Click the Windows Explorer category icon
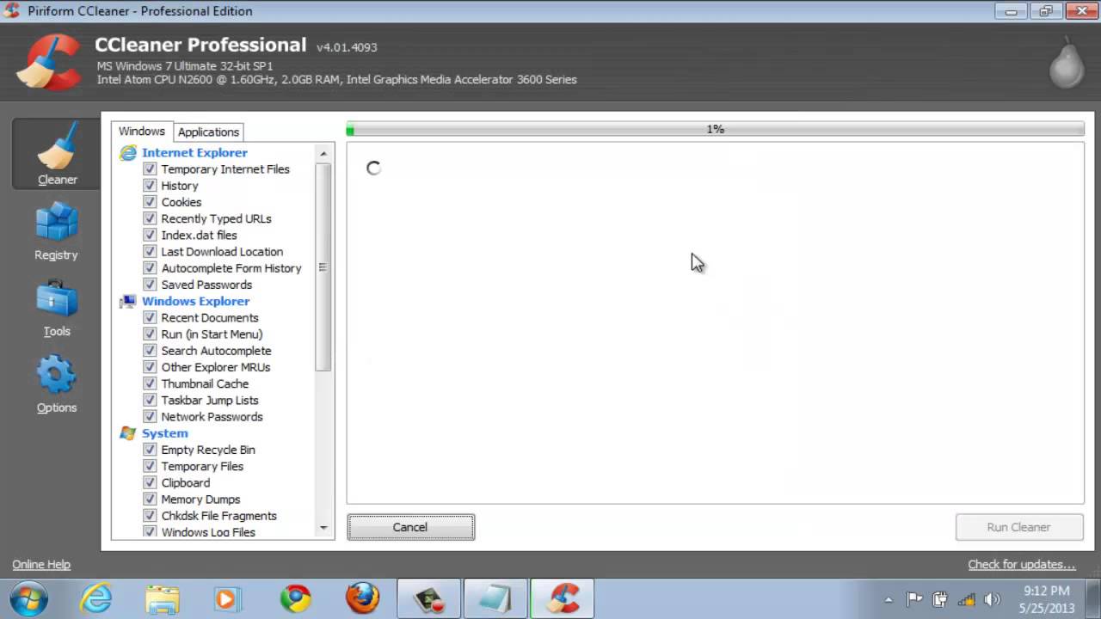 pyautogui.click(x=128, y=302)
